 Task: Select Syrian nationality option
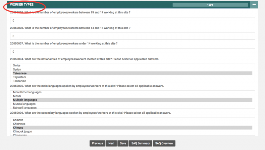[x=17, y=70]
